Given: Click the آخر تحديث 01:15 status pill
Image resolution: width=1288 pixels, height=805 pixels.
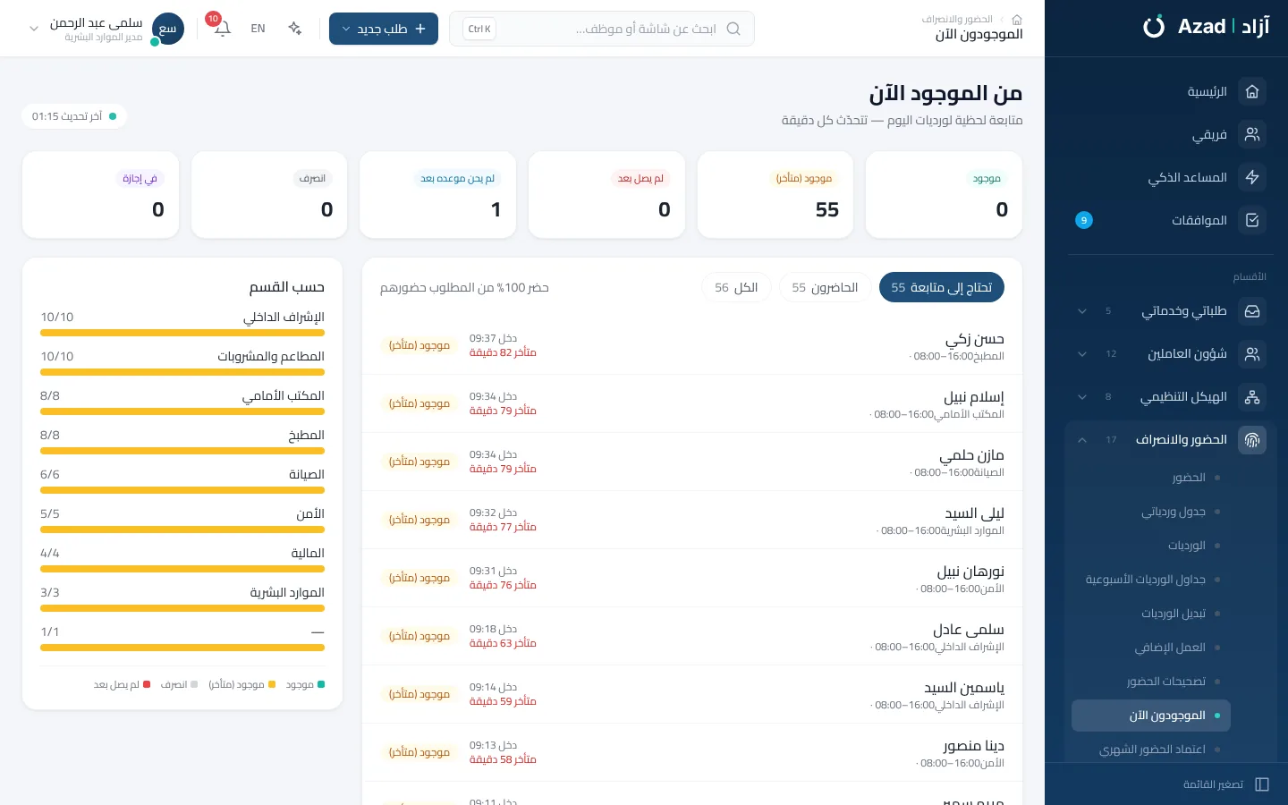Looking at the screenshot, I should (74, 116).
